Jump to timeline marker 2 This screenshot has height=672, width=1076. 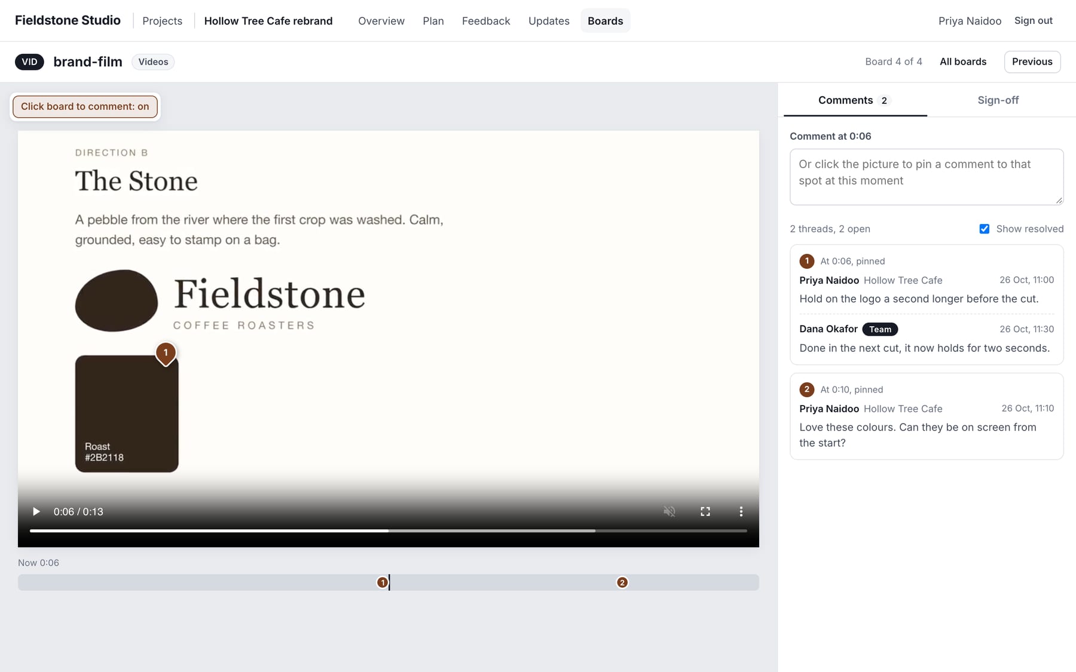point(622,582)
